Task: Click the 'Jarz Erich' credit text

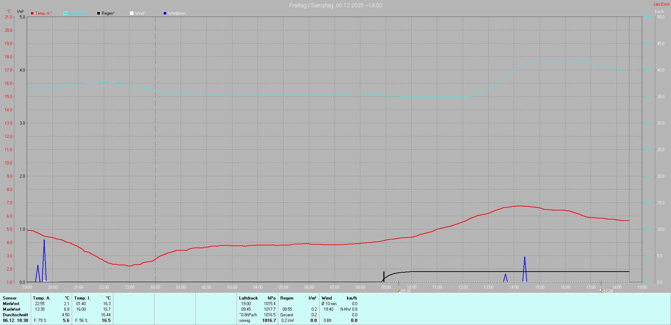Action: tap(662, 4)
